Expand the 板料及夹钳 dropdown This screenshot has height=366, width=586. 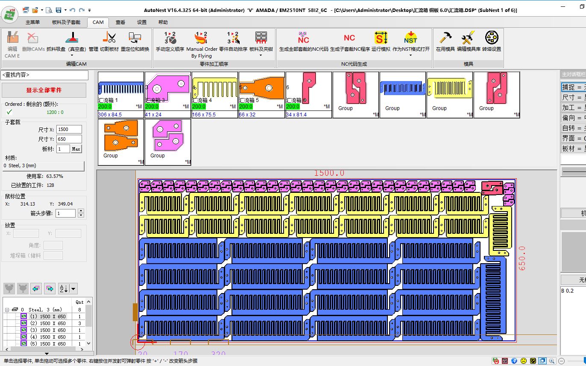coord(261,55)
